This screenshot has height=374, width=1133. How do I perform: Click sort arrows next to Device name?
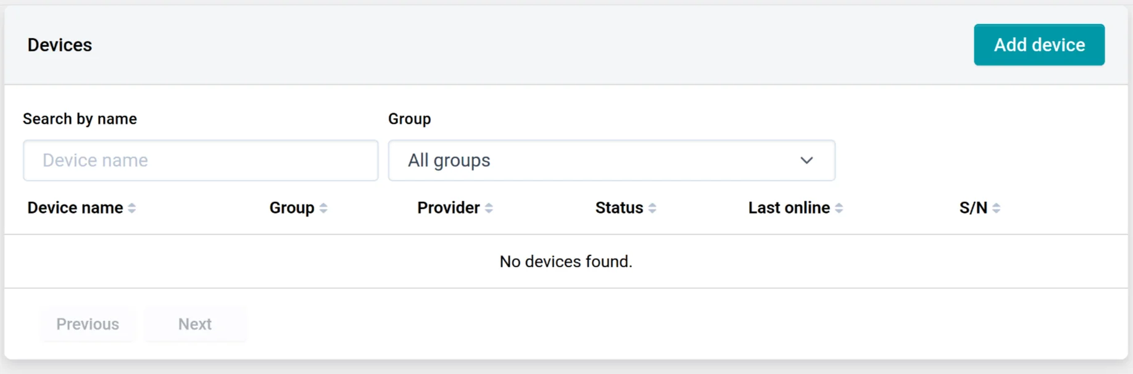coord(132,209)
